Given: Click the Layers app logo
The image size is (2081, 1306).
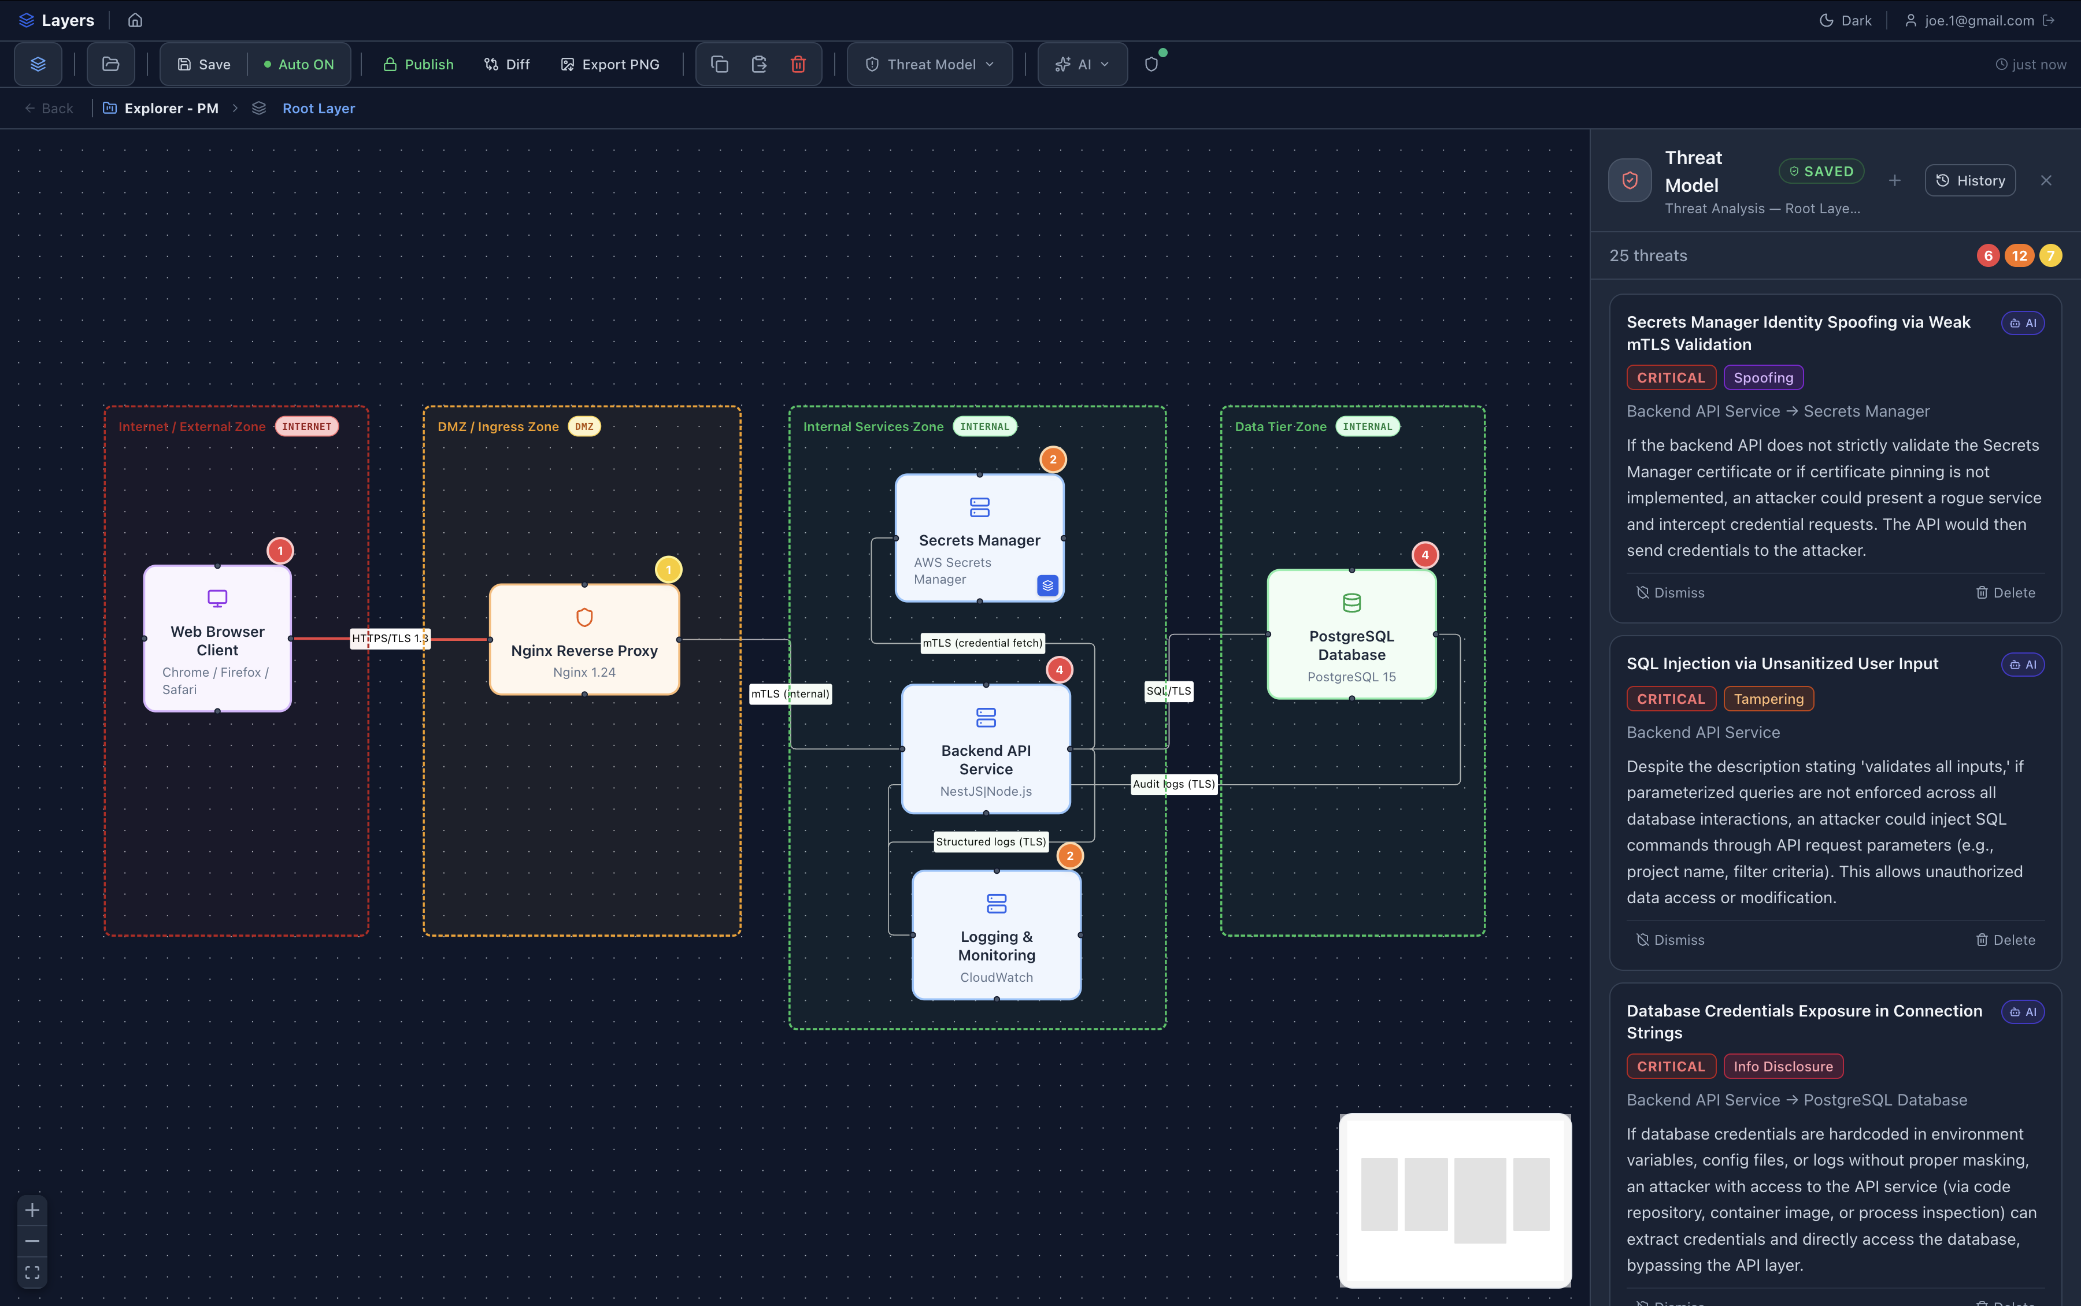Looking at the screenshot, I should 56,20.
